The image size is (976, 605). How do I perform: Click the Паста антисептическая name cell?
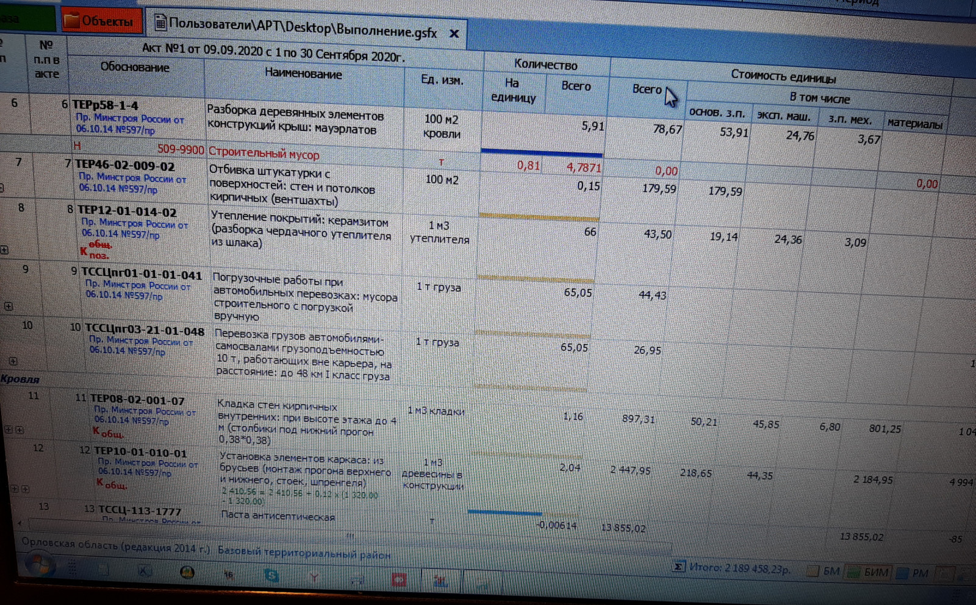point(278,516)
